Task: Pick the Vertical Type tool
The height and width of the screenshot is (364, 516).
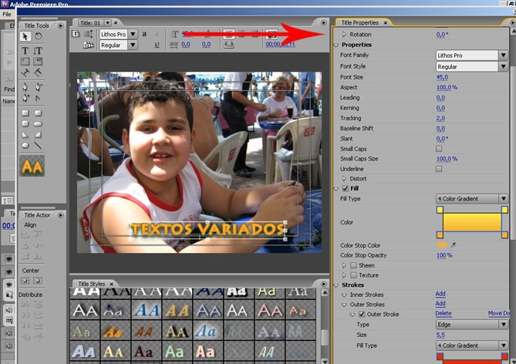Action: point(38,51)
